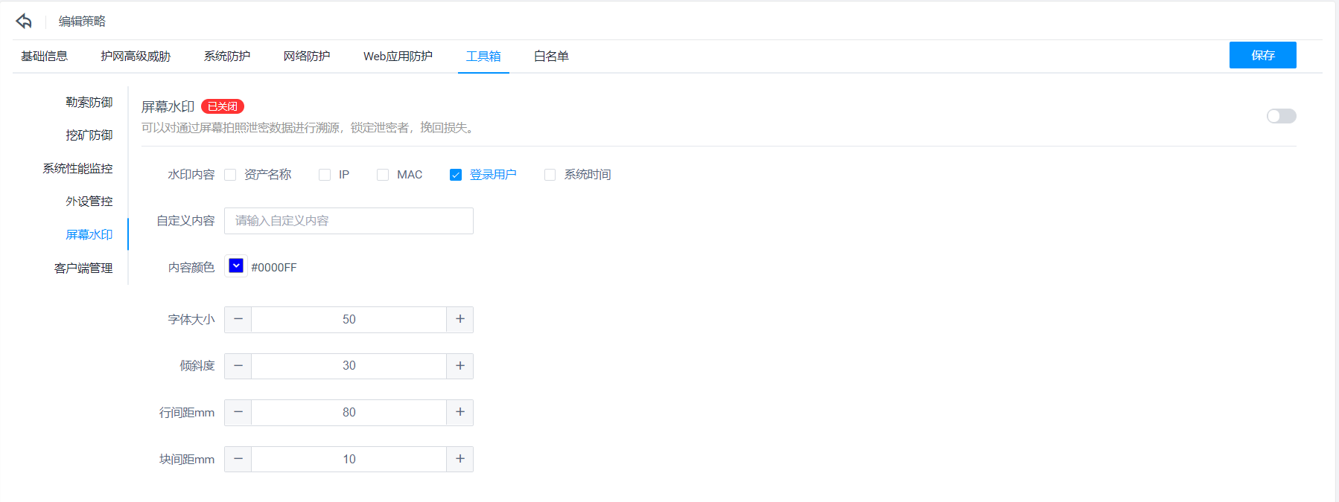Select the 工具箱 tab
1339x502 pixels.
click(483, 57)
